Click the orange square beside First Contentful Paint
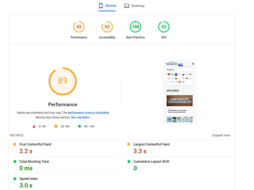 15,144
